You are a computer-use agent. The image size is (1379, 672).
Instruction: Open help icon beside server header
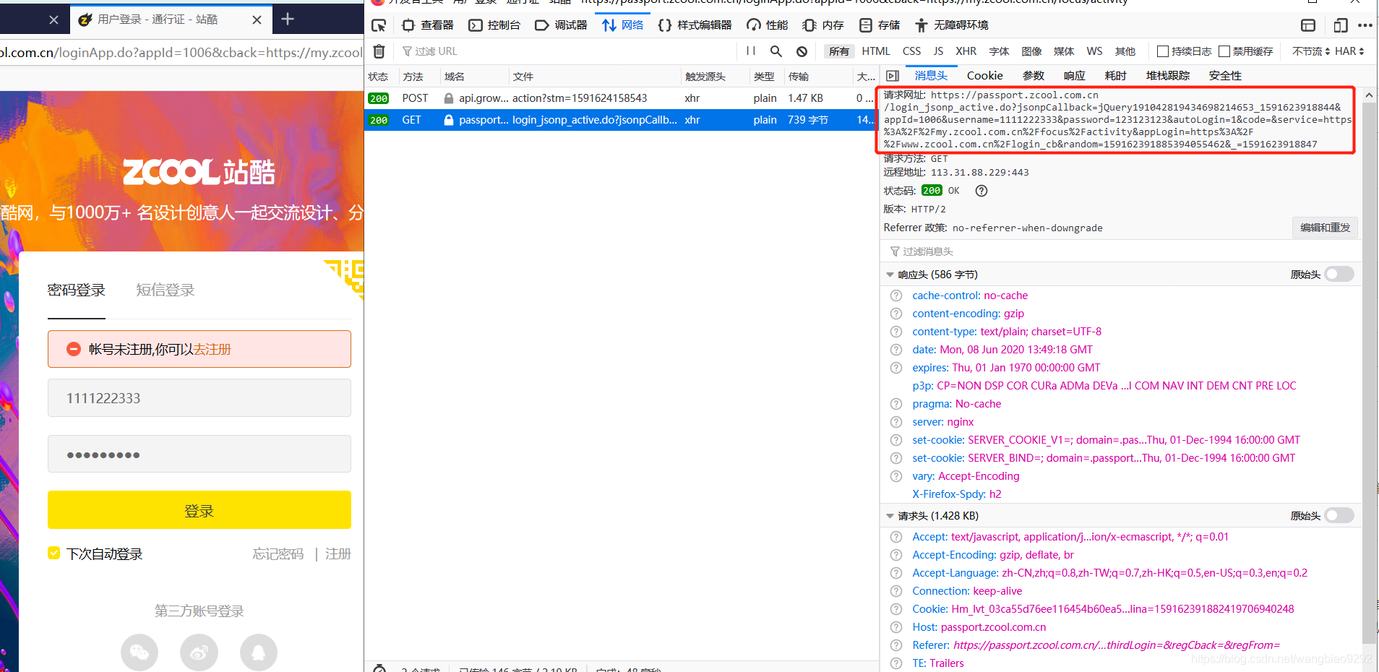click(x=896, y=422)
